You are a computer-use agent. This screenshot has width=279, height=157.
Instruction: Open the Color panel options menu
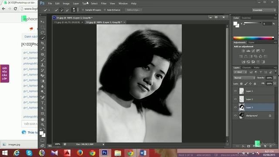click(x=275, y=18)
